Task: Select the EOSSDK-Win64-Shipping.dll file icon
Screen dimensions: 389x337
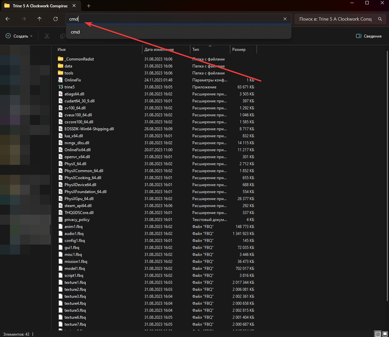Action: tap(61, 129)
